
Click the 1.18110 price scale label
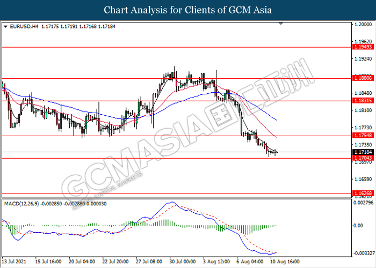coord(364,110)
